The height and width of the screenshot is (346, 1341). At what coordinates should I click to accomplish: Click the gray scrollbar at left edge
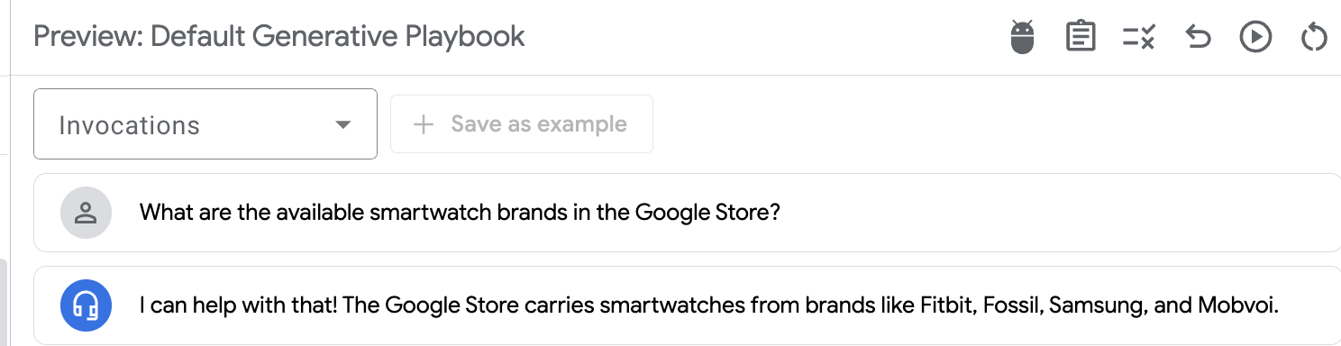pyautogui.click(x=4, y=303)
